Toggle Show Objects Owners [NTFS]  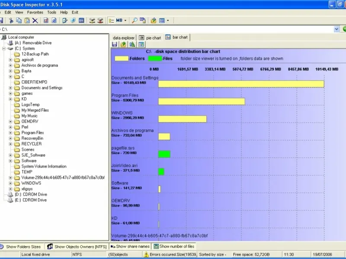coord(77,246)
